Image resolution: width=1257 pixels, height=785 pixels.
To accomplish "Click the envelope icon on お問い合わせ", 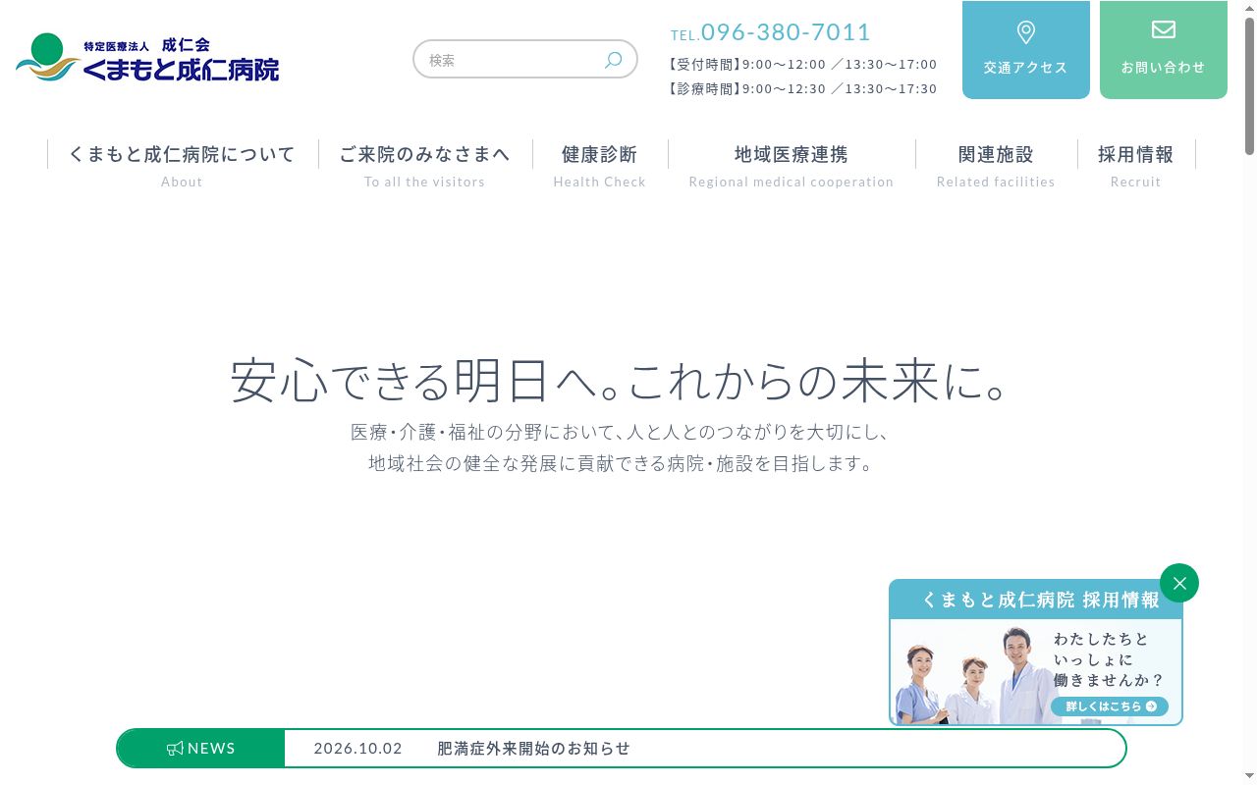I will tap(1164, 29).
